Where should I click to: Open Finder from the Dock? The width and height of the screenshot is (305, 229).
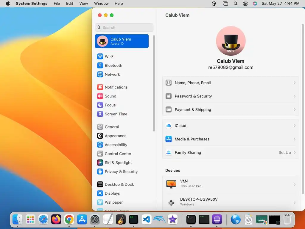17,219
